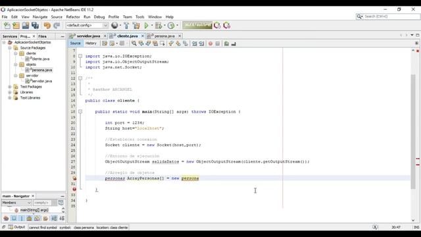
Task: Click the New File toolbar icon
Action: (7, 26)
